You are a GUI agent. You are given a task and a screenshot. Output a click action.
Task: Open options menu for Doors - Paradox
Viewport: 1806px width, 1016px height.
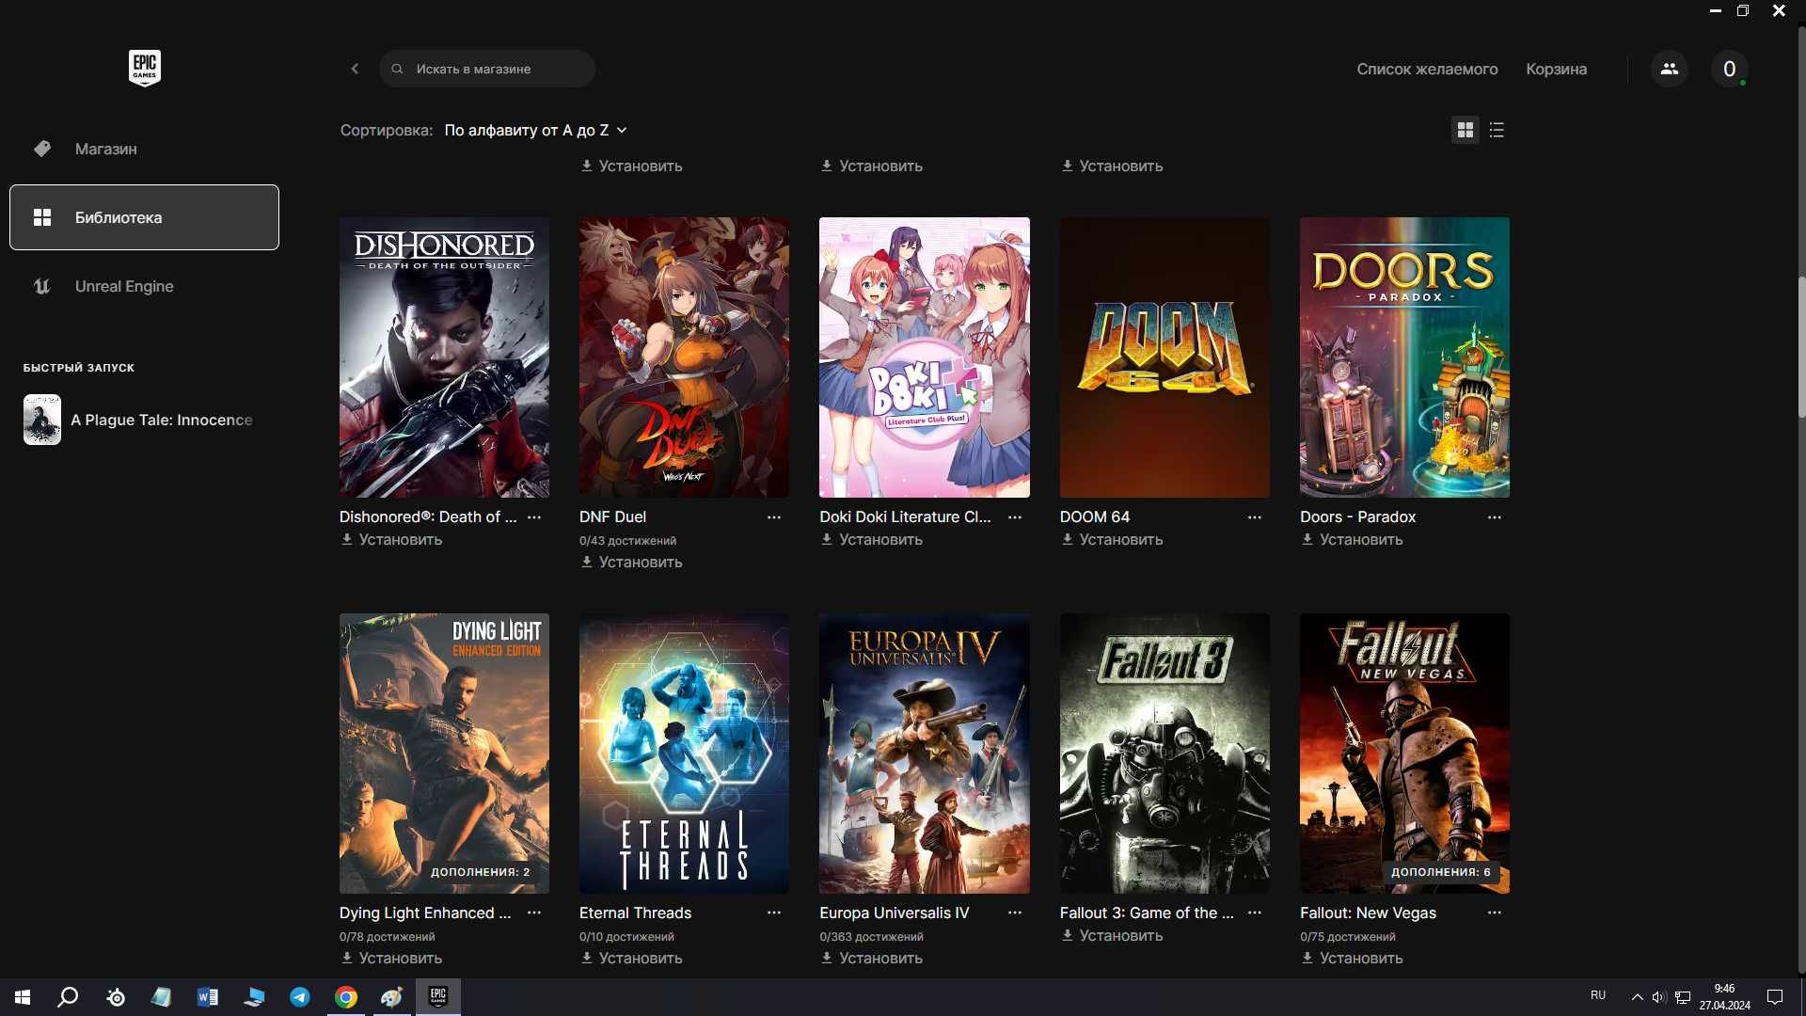(1495, 517)
